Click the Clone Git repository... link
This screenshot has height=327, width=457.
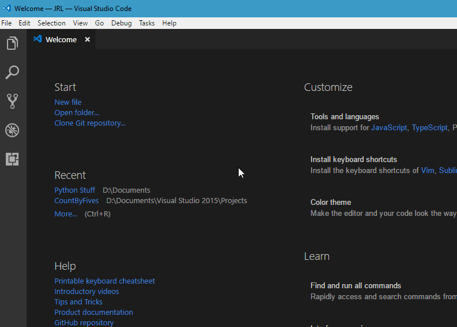pyautogui.click(x=90, y=123)
